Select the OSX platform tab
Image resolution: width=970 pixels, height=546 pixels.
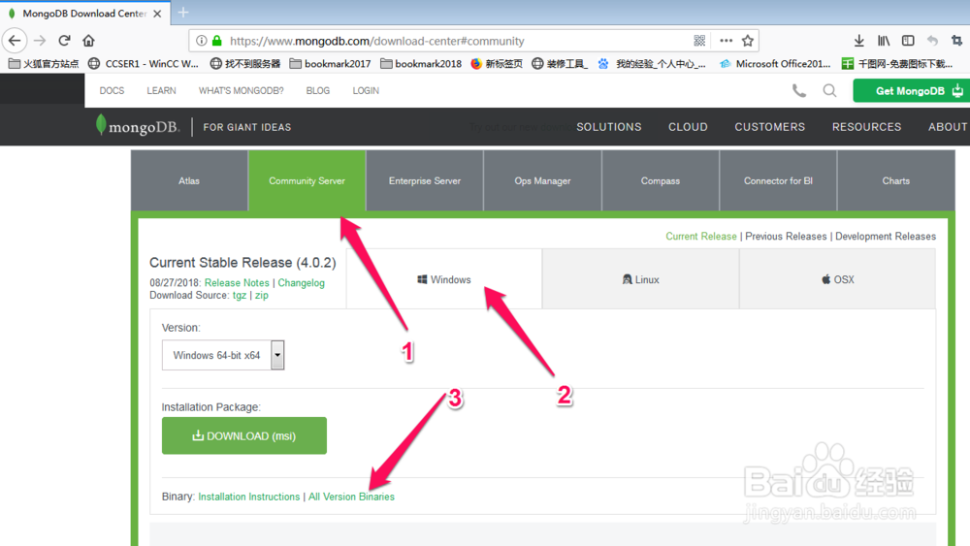tap(838, 279)
